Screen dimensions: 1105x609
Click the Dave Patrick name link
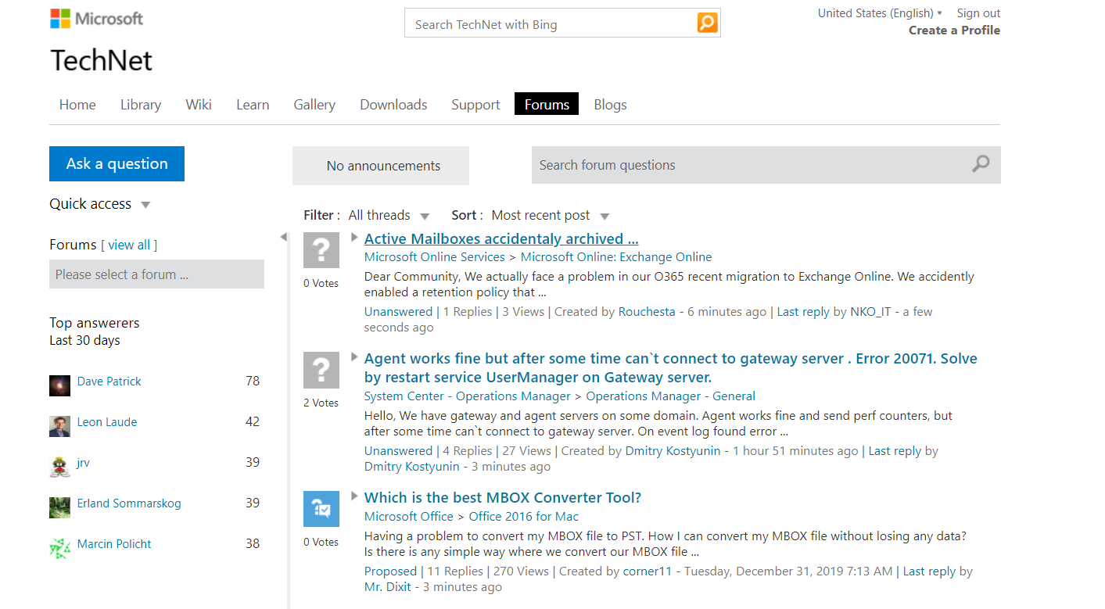click(109, 381)
